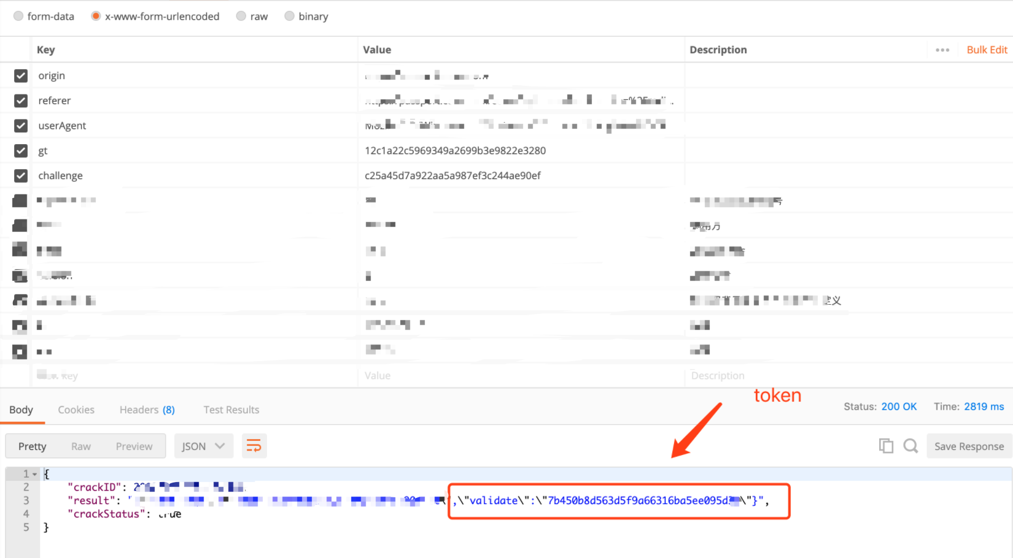This screenshot has width=1013, height=558.
Task: Open the Test Results tab
Action: (231, 410)
